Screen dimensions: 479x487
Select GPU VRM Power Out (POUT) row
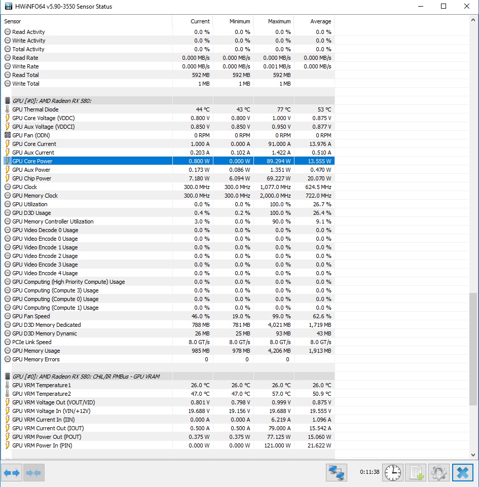169,437
